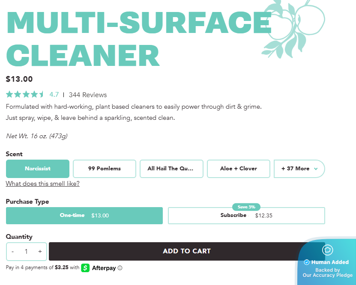Choose the 99 Pomlems scent
This screenshot has width=356, height=285.
point(105,169)
